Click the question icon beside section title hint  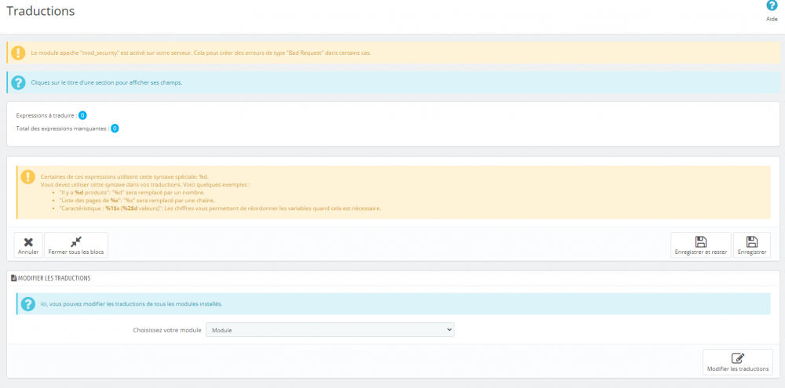click(19, 82)
